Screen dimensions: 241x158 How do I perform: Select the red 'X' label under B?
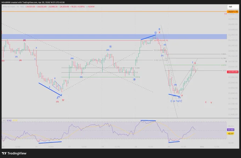point(159,33)
